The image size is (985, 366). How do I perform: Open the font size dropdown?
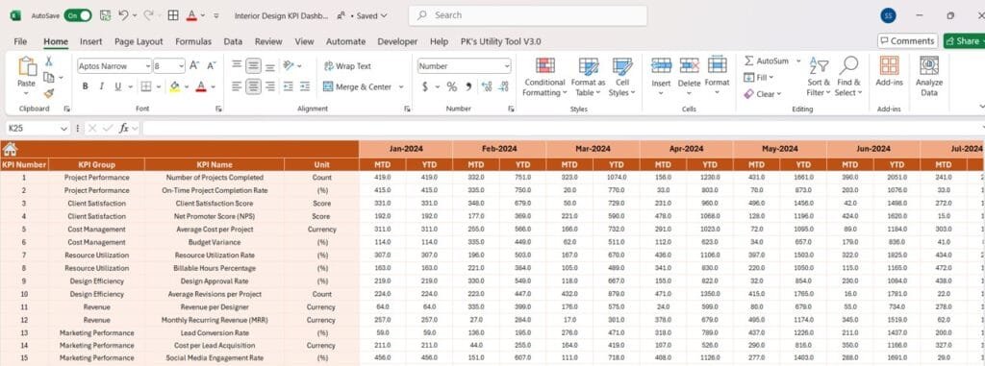pyautogui.click(x=182, y=66)
